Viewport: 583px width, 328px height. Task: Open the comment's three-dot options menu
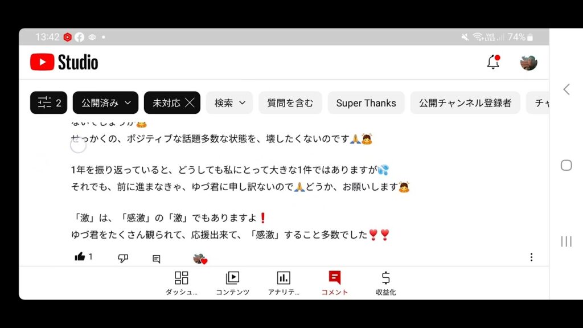(531, 257)
